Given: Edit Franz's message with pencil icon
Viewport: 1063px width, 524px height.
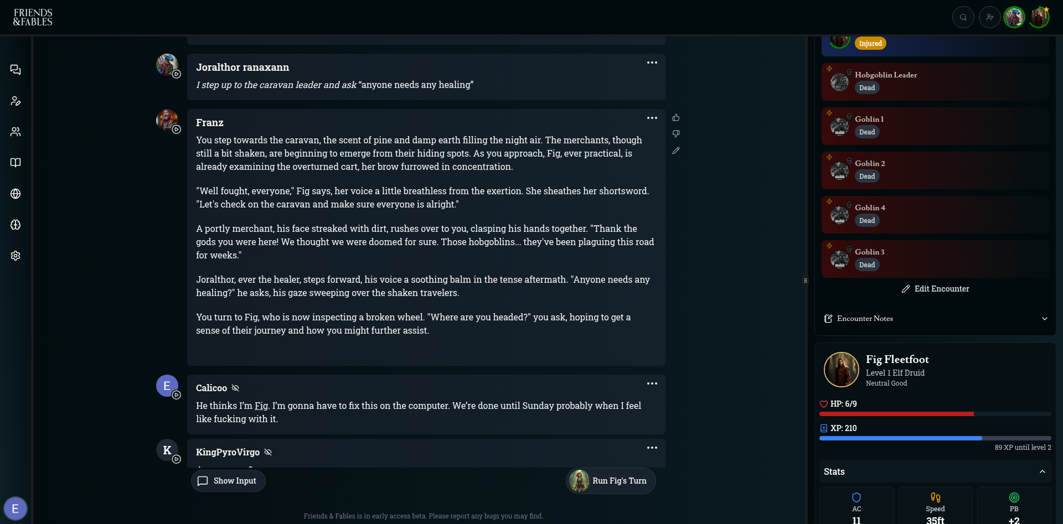Looking at the screenshot, I should pos(676,151).
